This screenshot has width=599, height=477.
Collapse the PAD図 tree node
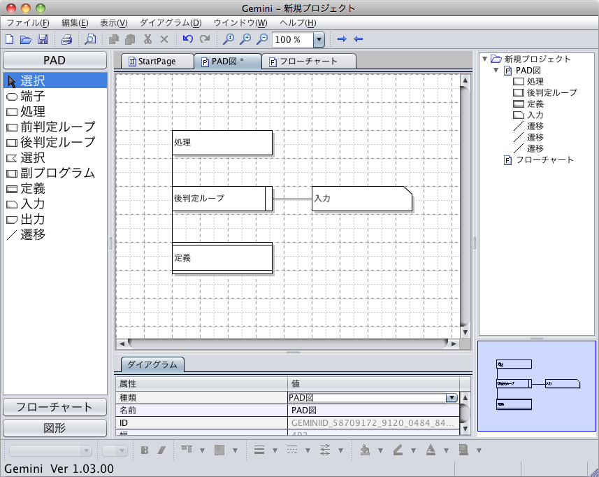[496, 71]
